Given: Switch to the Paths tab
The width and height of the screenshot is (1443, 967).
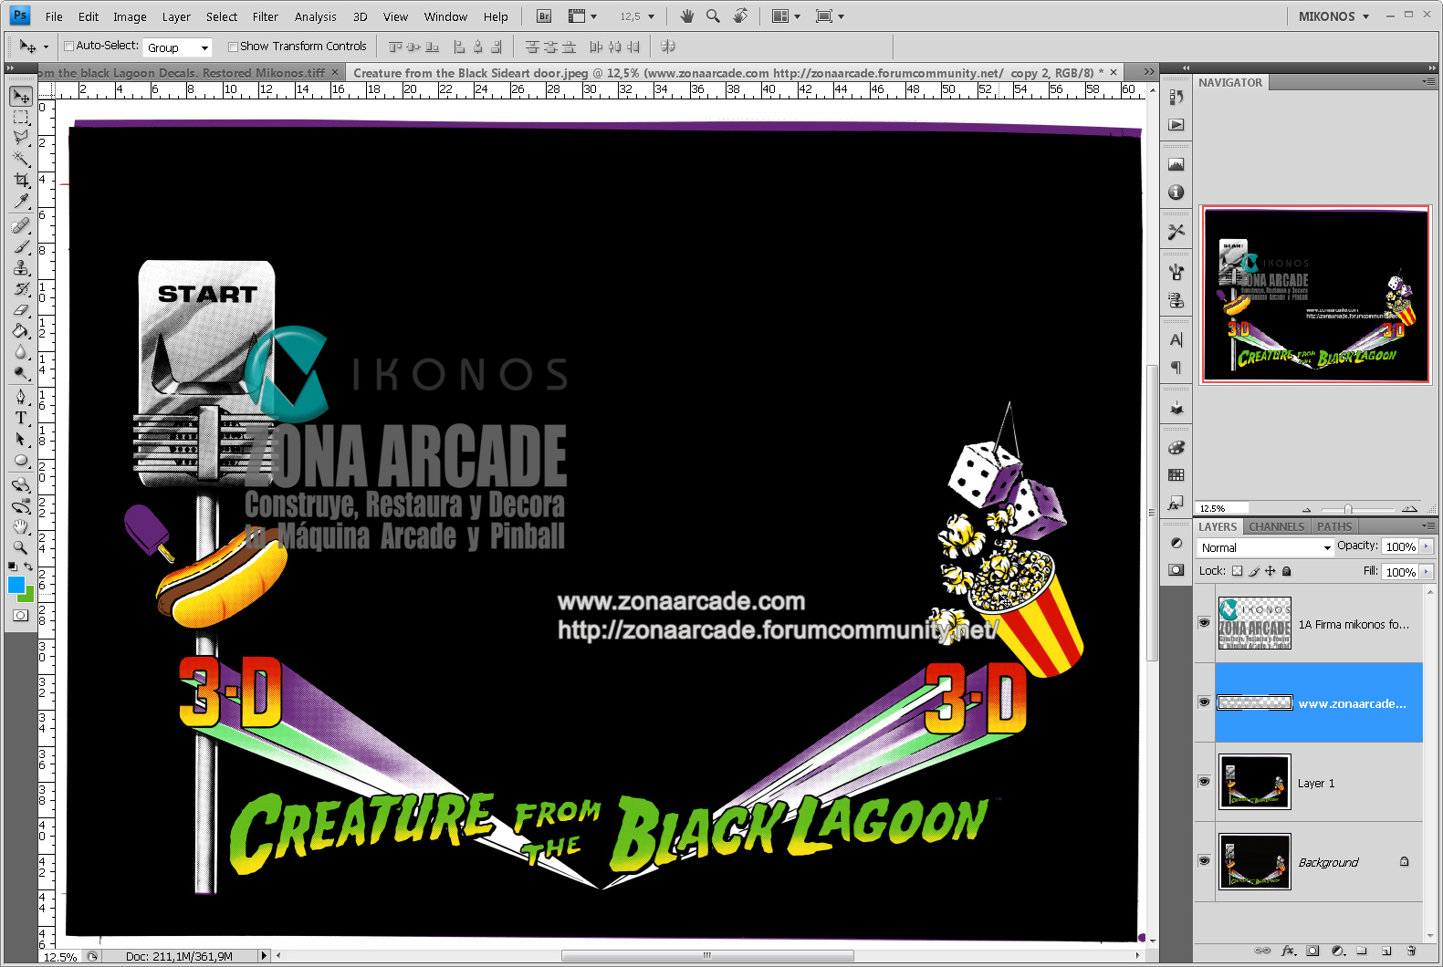Looking at the screenshot, I should click(x=1333, y=526).
